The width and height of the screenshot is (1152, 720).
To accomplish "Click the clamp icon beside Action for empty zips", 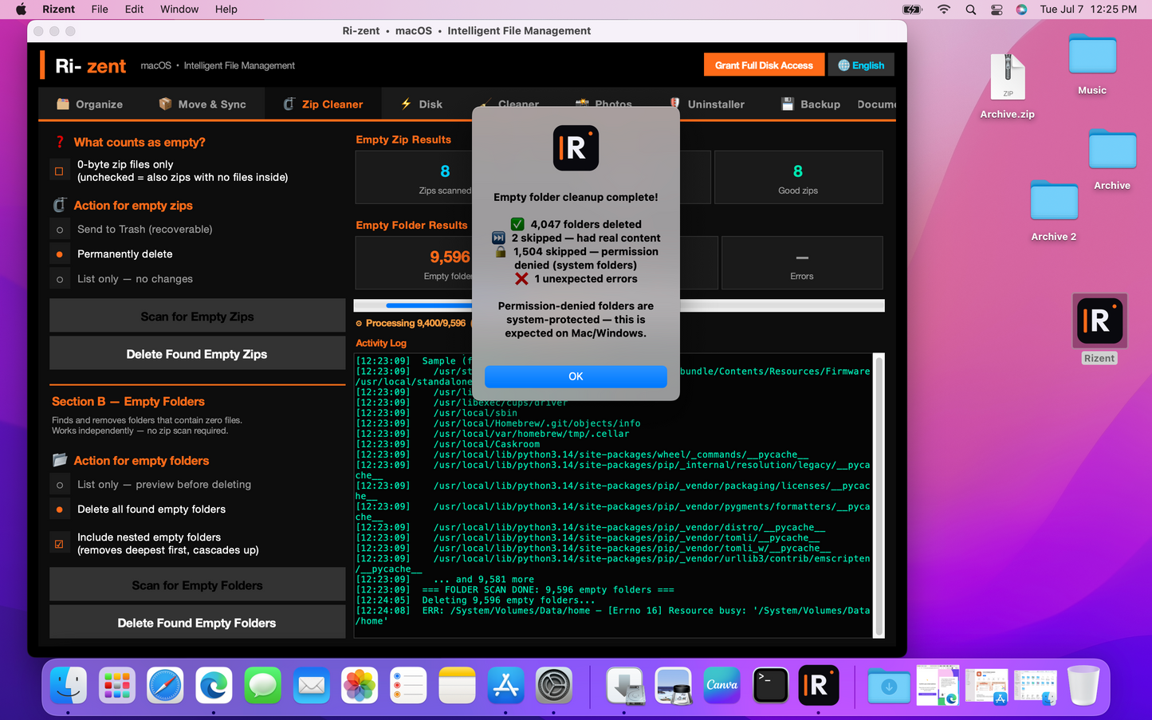I will [59, 206].
